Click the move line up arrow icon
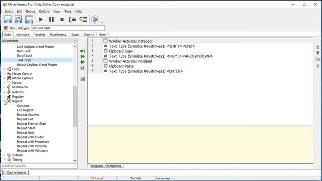This screenshot has height=181, width=322. point(318,47)
